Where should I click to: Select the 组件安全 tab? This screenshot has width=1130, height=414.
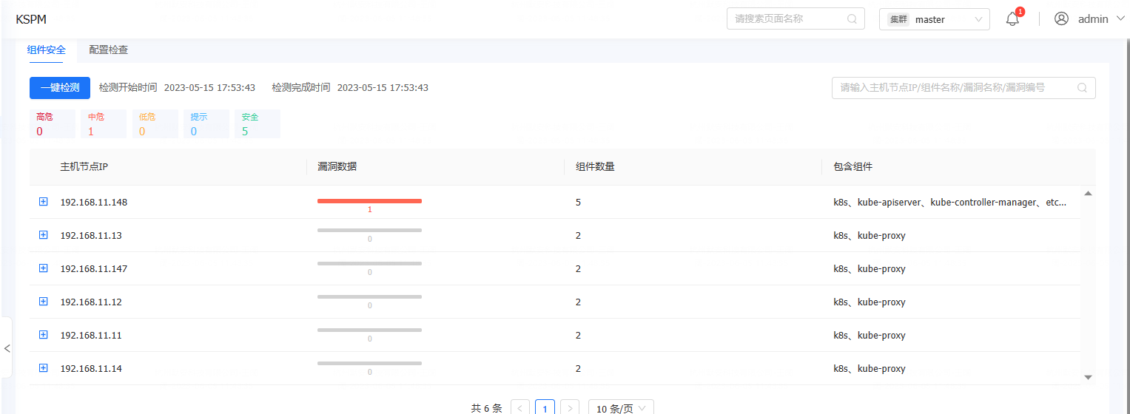point(46,50)
